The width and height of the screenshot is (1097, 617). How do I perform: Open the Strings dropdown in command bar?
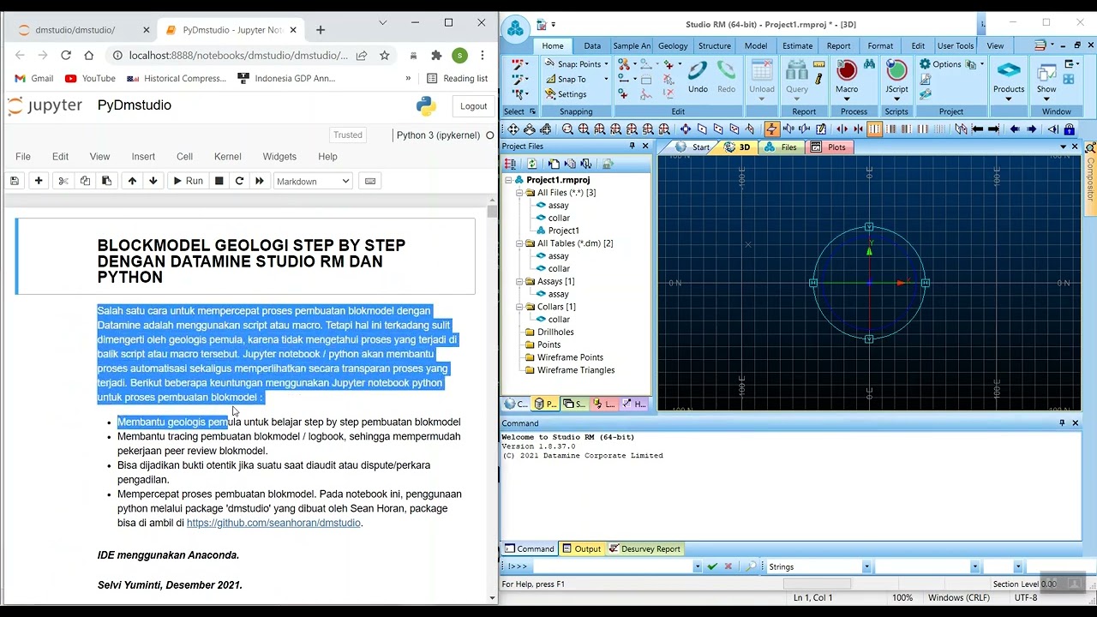tap(866, 566)
